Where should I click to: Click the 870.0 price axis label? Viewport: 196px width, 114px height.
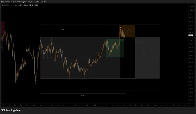(x=191, y=59)
